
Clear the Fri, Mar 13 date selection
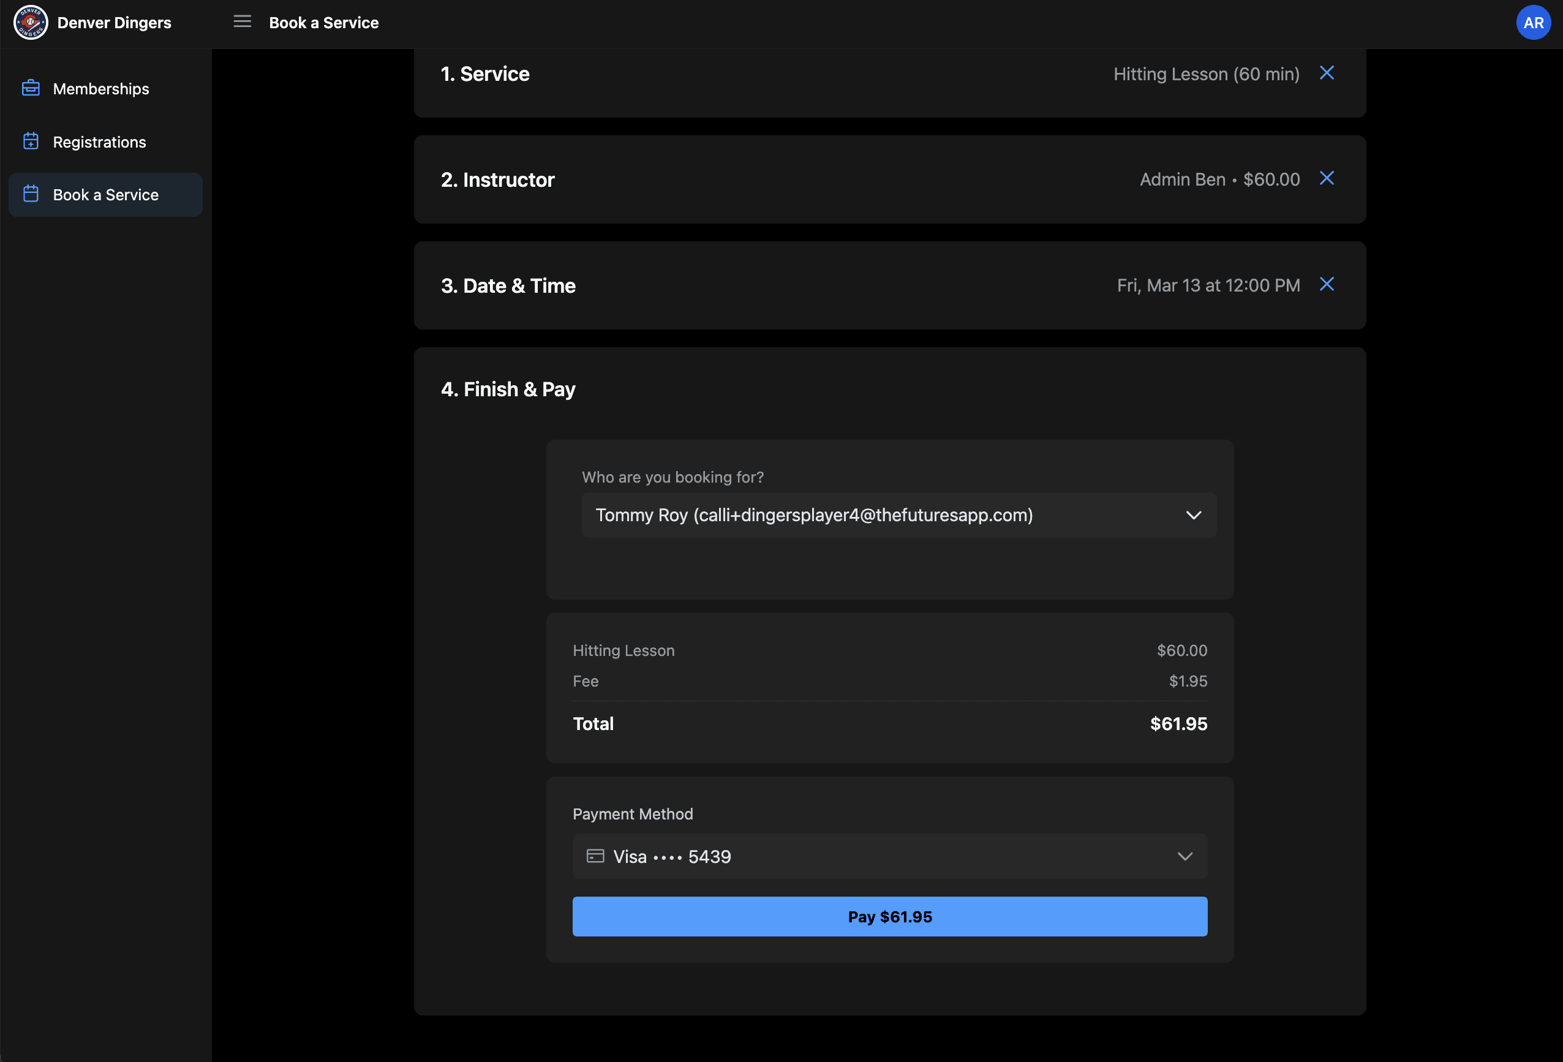coord(1326,285)
